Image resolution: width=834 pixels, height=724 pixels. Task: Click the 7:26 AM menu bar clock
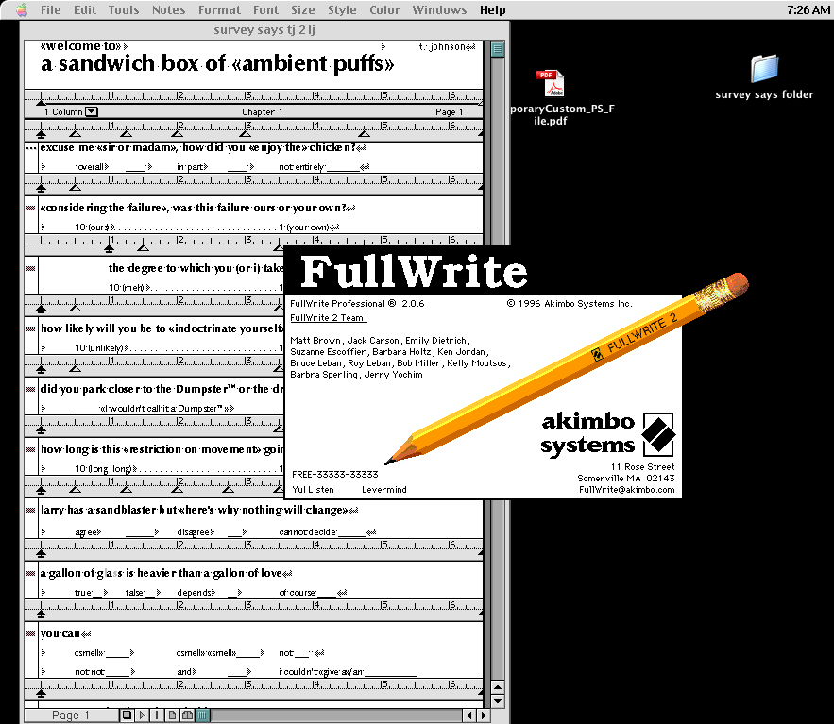pos(808,9)
